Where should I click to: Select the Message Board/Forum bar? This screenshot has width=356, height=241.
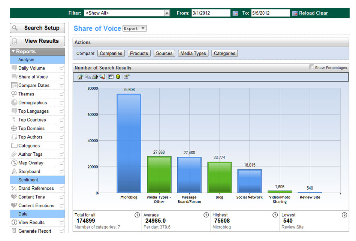(x=189, y=175)
